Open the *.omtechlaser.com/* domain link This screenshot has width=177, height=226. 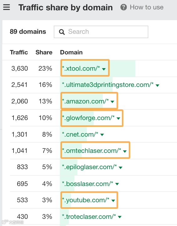coord(91,151)
